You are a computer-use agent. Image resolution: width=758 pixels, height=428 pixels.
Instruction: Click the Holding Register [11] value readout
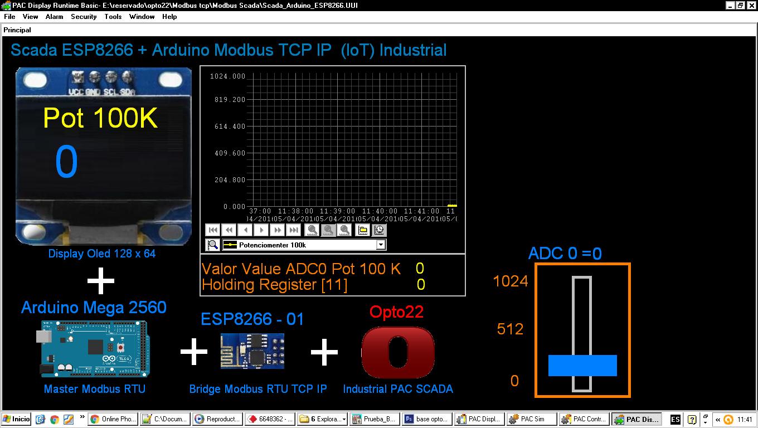click(420, 285)
